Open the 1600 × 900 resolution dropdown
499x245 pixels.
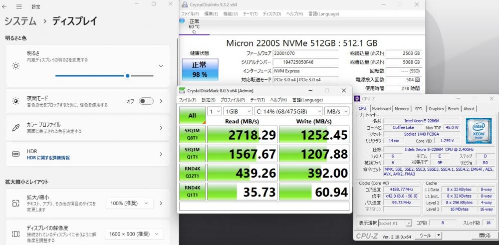click(134, 234)
